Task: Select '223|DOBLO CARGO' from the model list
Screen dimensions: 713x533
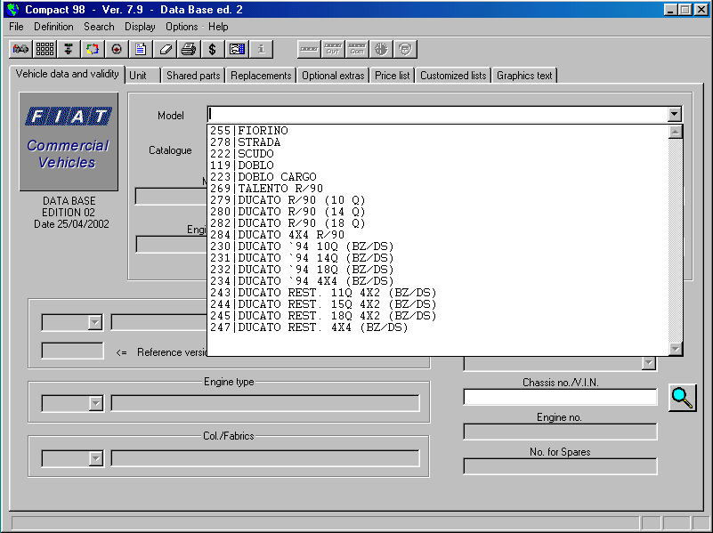Action: point(438,177)
